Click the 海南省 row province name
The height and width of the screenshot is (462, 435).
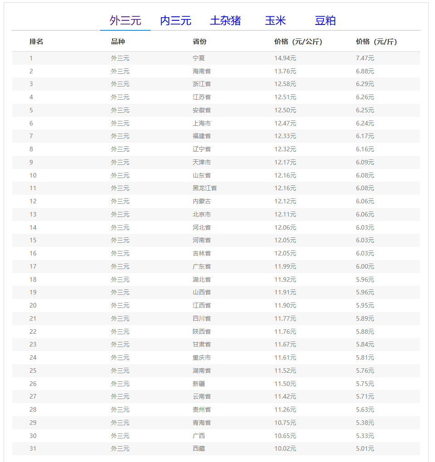point(201,71)
